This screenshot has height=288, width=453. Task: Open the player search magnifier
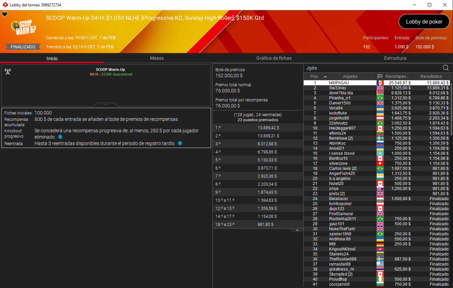pos(445,68)
